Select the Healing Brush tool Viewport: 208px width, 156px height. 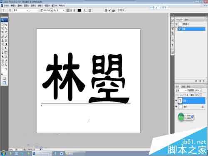[2, 37]
